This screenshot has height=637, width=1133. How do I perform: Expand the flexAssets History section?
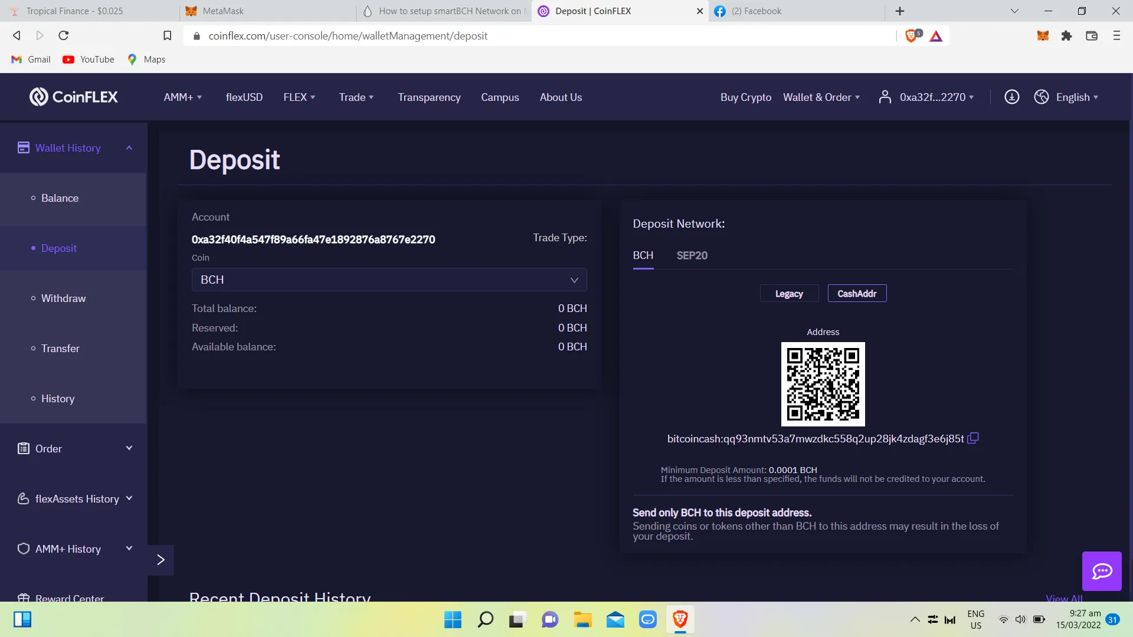(129, 498)
